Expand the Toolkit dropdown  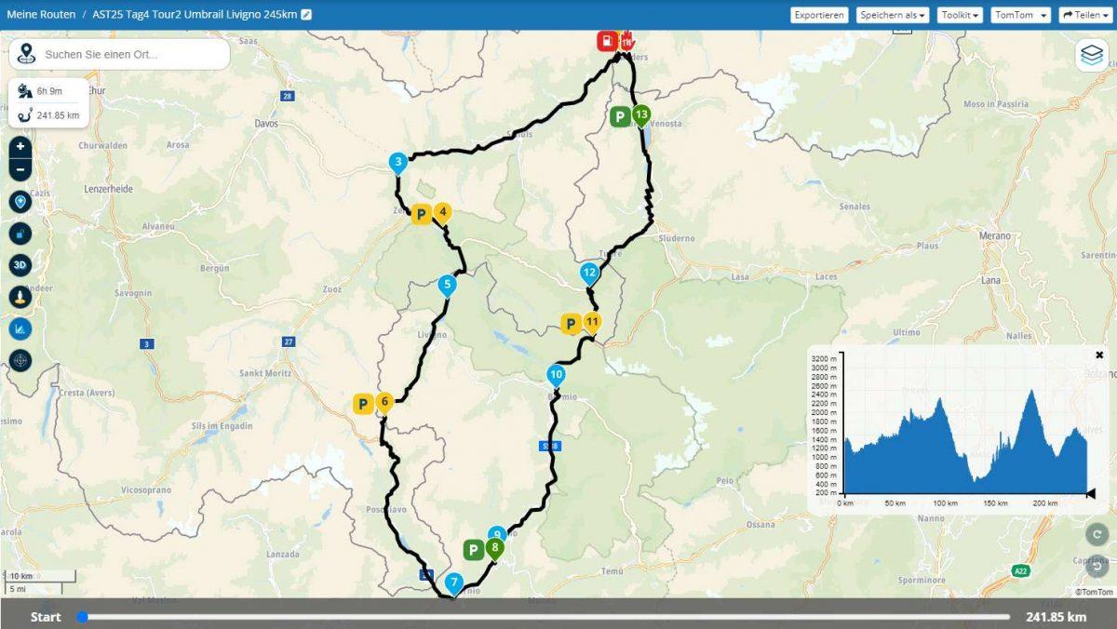click(960, 15)
